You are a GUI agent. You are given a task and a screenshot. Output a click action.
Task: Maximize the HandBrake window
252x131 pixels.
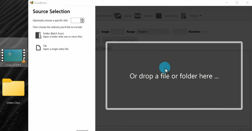[237, 3]
